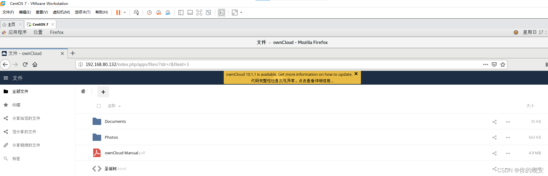Click the tray icon beside the clock
Image resolution: width=548 pixels, height=176 pixels.
pyautogui.click(x=516, y=32)
